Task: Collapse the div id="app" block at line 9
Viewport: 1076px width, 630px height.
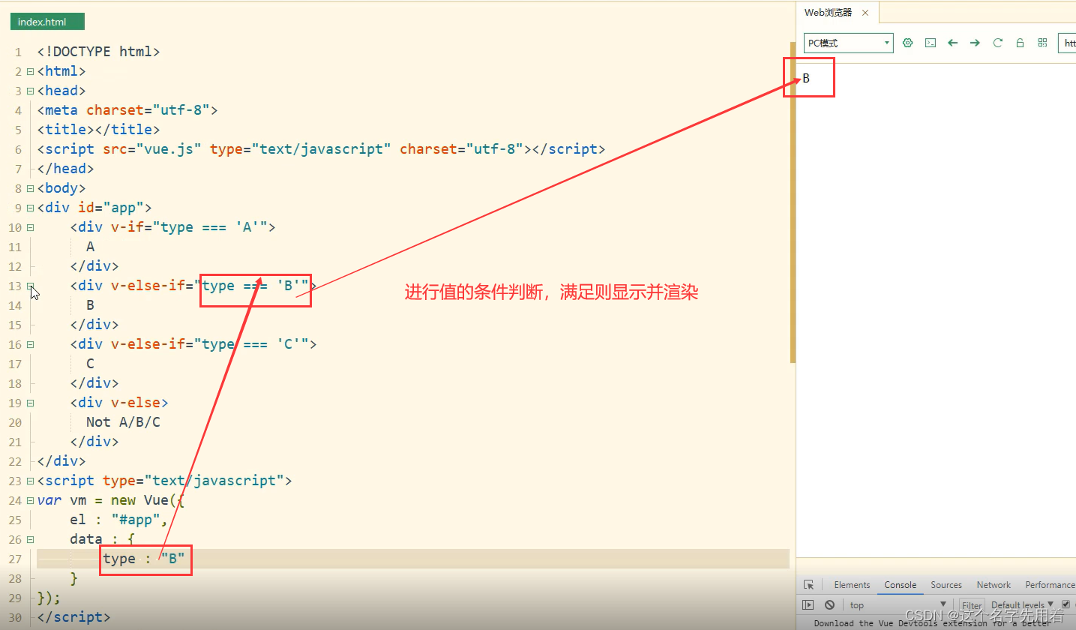Action: 30,208
